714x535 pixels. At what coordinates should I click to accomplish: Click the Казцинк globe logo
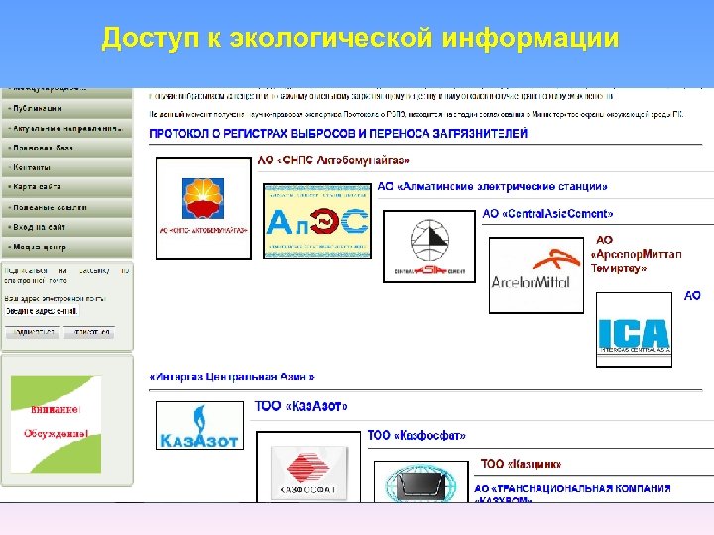point(421,481)
